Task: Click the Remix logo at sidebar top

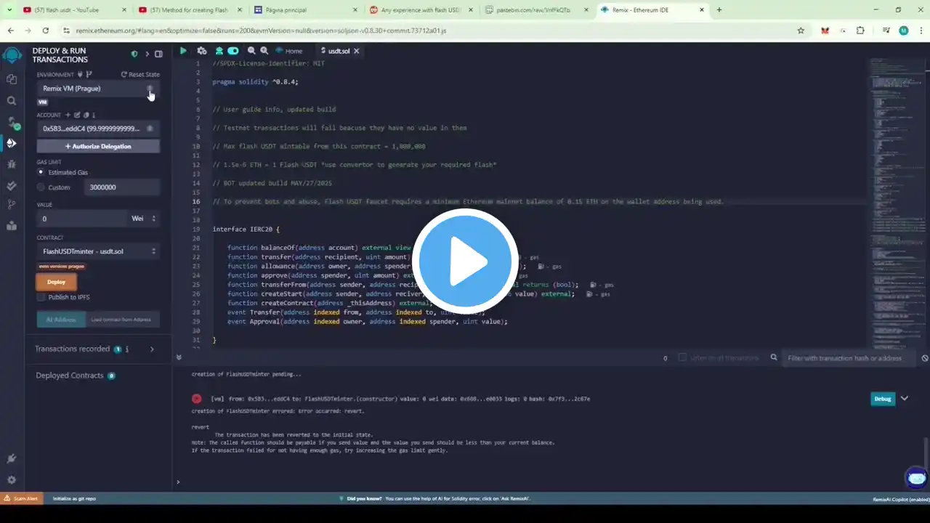Action: (12, 55)
